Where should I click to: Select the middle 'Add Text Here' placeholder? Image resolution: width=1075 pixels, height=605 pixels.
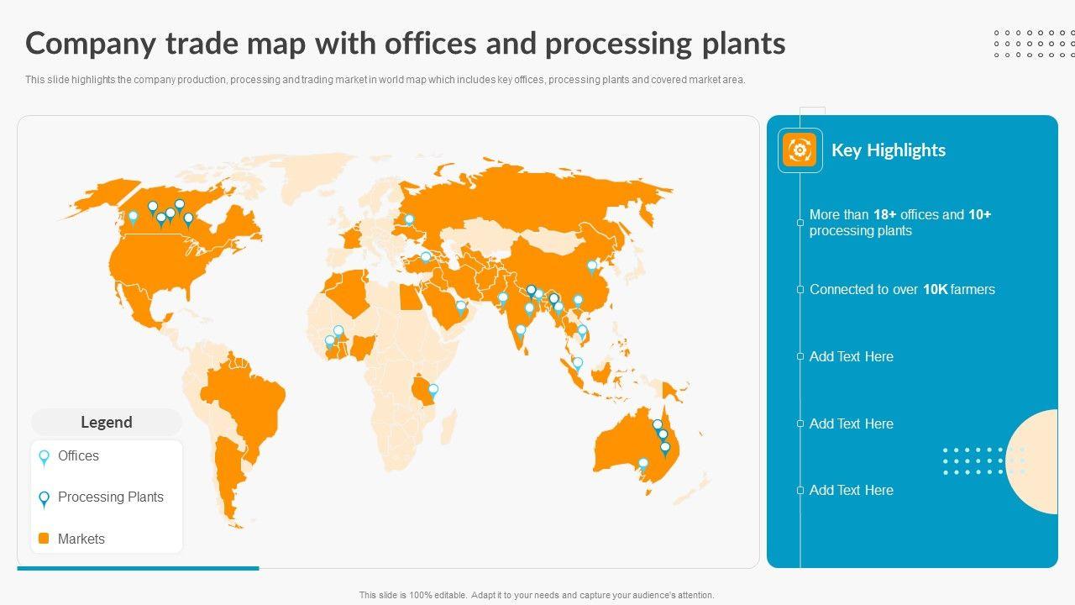pyautogui.click(x=852, y=423)
